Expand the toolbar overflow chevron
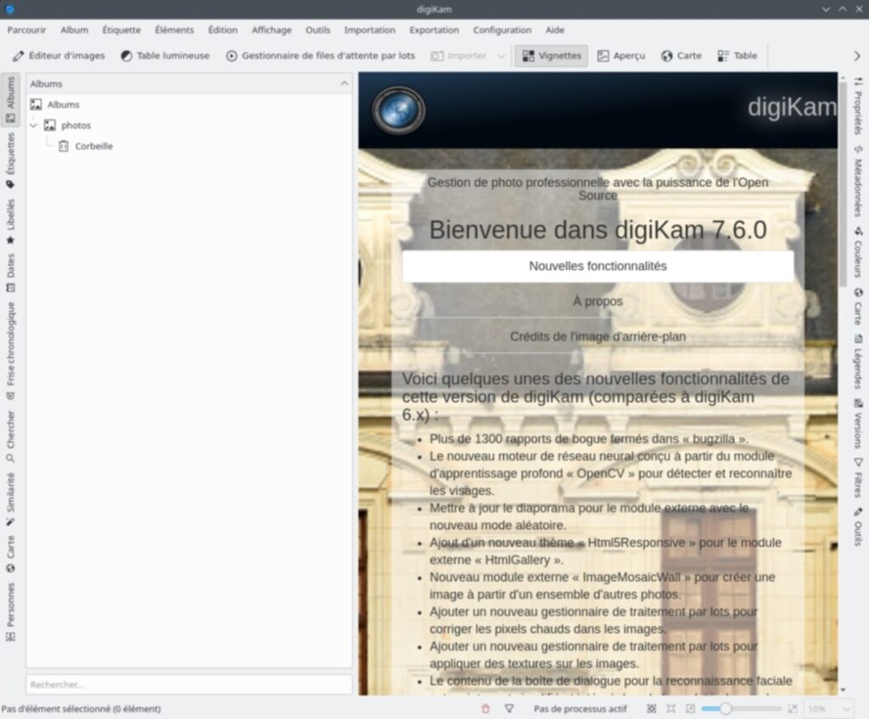The height and width of the screenshot is (719, 869). tap(857, 56)
